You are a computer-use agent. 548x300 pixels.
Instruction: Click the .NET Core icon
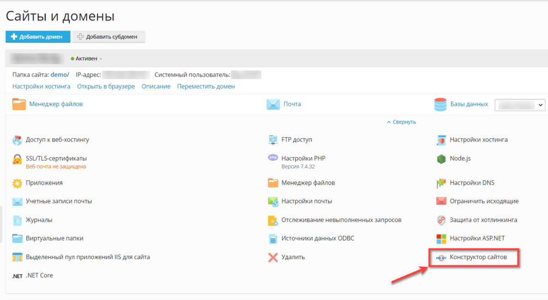17,276
